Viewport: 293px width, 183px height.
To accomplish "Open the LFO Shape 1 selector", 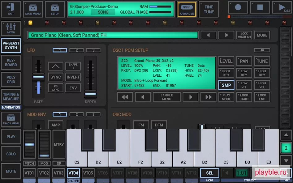I will pos(73,66).
